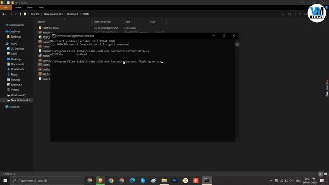Open the recent locations dropdown arrow
Image resolution: width=329 pixels, height=185 pixels.
tap(16, 14)
